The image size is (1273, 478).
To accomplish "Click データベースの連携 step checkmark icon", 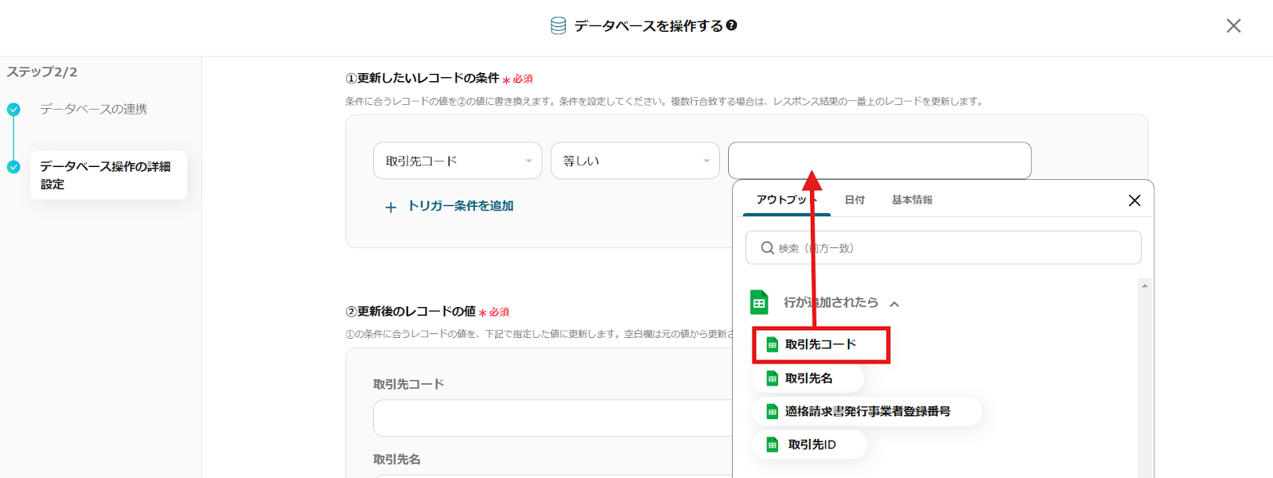I will click(x=14, y=110).
